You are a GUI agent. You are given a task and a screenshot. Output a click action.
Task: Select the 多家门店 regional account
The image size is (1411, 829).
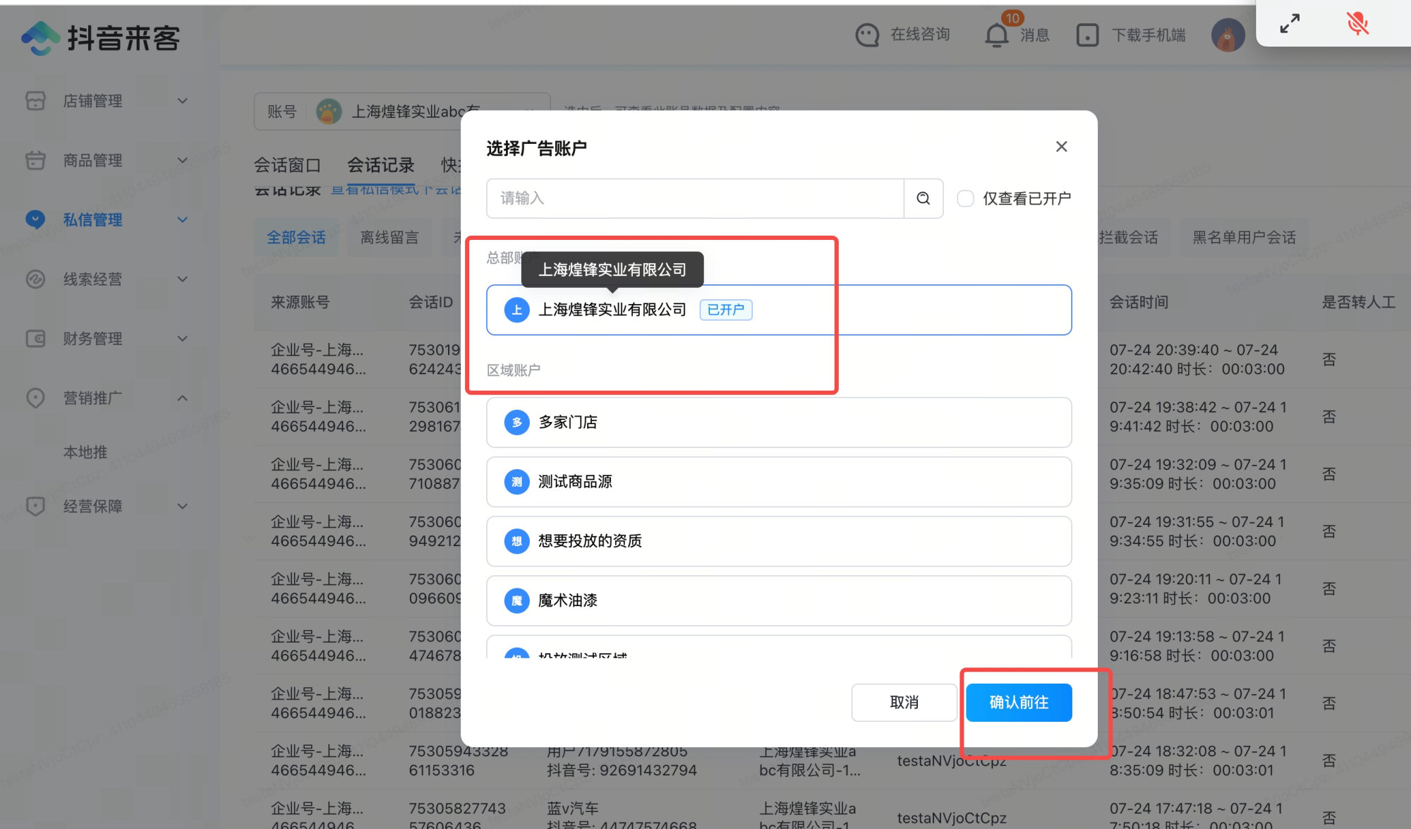[x=779, y=422]
